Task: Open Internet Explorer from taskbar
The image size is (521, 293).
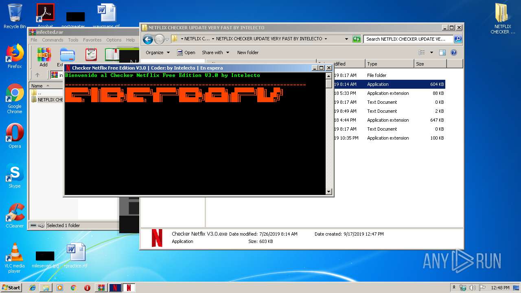Action: coord(33,288)
